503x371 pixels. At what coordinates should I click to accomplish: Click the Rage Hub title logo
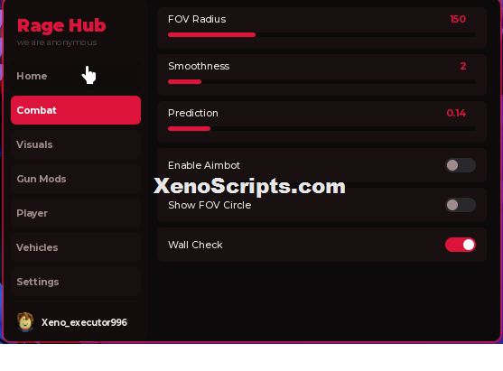[61, 25]
